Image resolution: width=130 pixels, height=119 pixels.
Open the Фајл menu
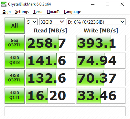pos(6,12)
